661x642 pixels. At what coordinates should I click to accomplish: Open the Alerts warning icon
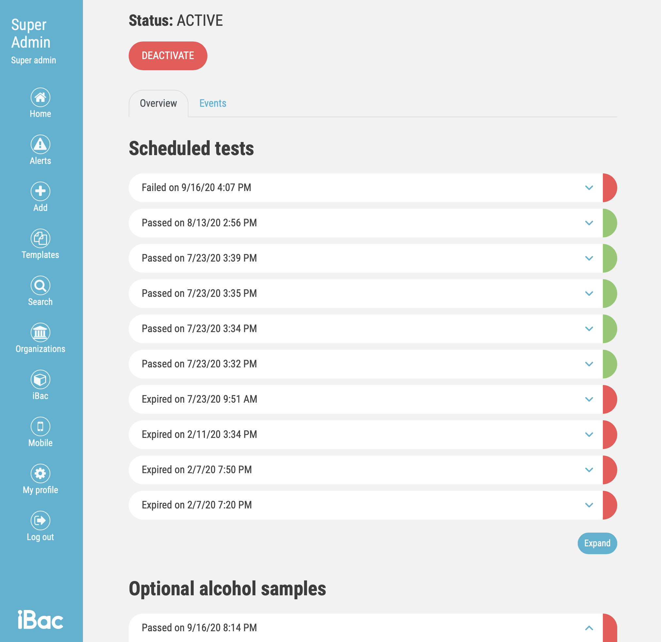(40, 144)
